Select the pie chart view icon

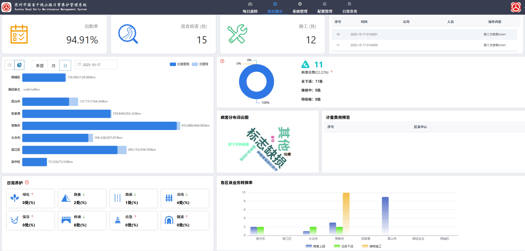tap(19, 65)
